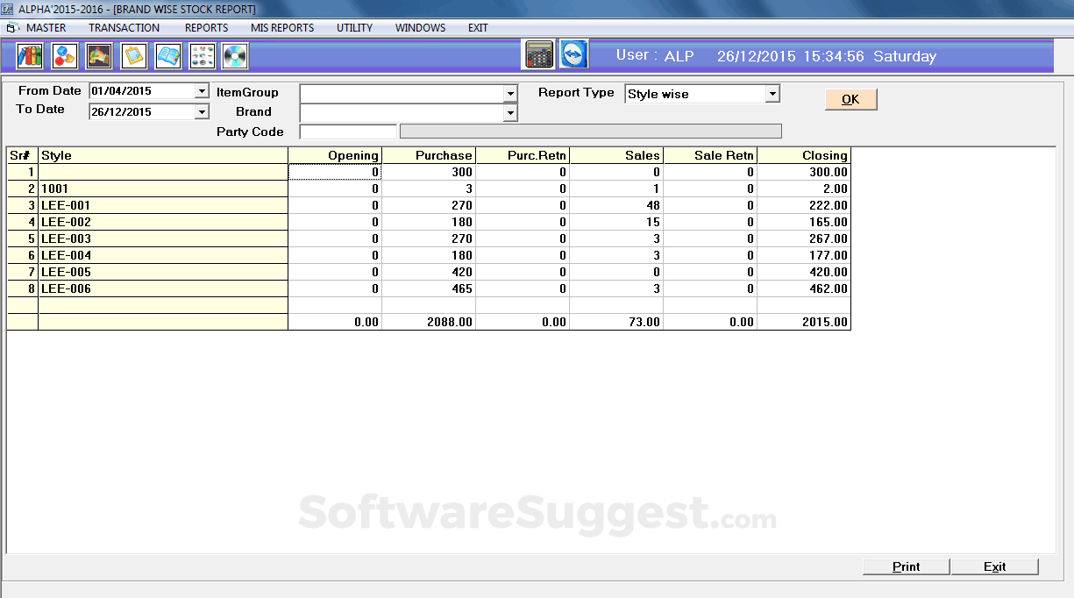1074x598 pixels.
Task: Open the ItemGroup dropdown list
Action: [x=510, y=93]
